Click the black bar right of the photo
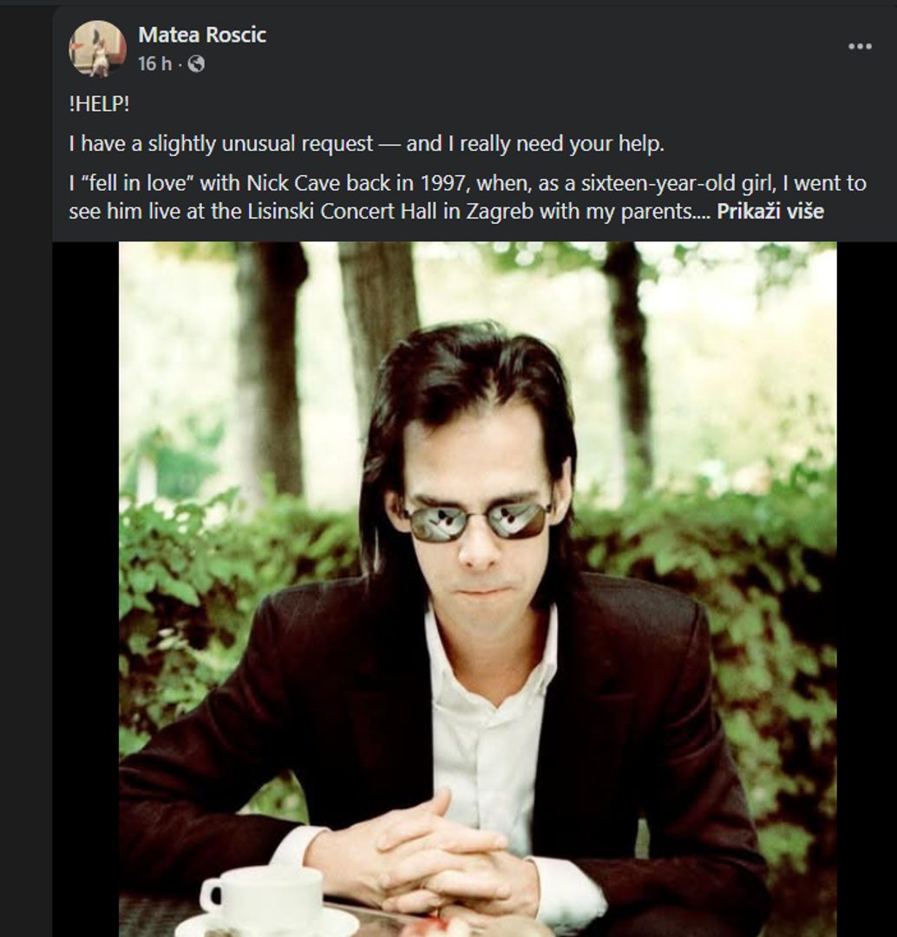Viewport: 897px width, 937px height. click(x=867, y=589)
